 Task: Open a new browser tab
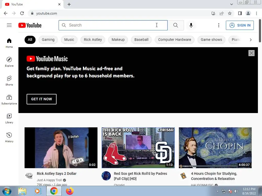coord(69,4)
